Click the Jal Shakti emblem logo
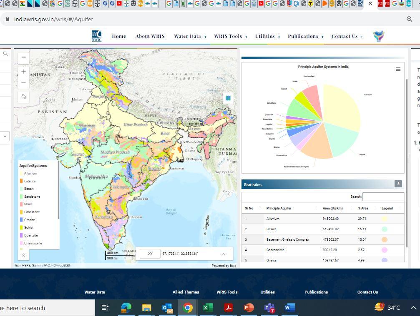Viewport: 420px width, 316px height. point(378,36)
